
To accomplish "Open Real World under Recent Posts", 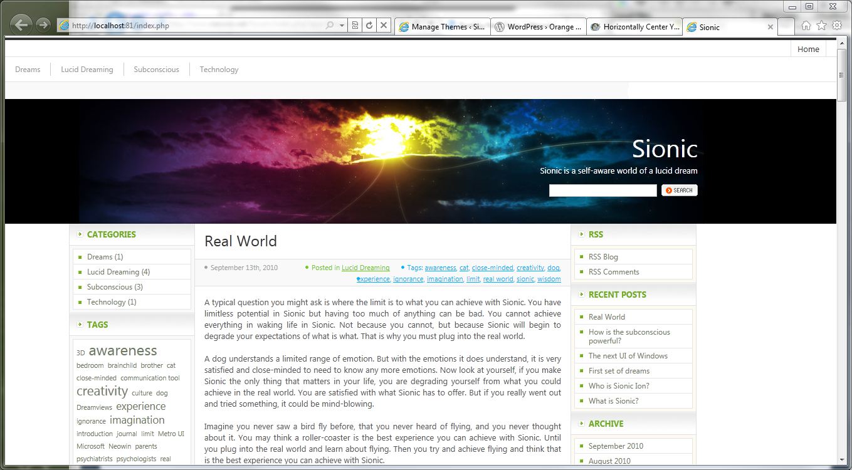I will [x=607, y=317].
